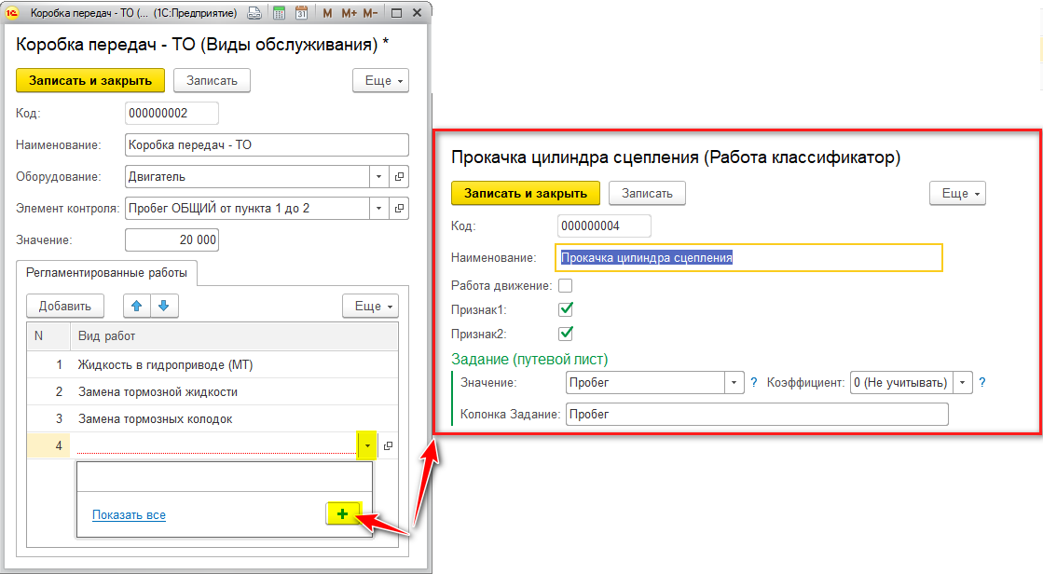Viewport: 1043px width, 574px height.
Task: Click the Показать все link
Action: pos(129,514)
